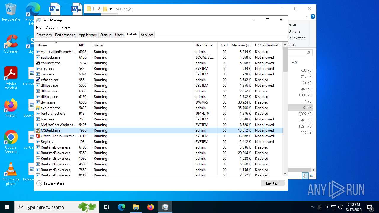
Task: Switch to the Startup tab
Action: click(x=106, y=35)
